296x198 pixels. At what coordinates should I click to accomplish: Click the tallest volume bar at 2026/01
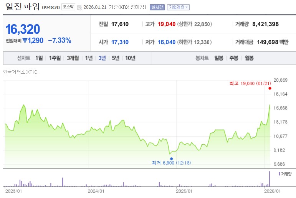[x=270, y=179]
